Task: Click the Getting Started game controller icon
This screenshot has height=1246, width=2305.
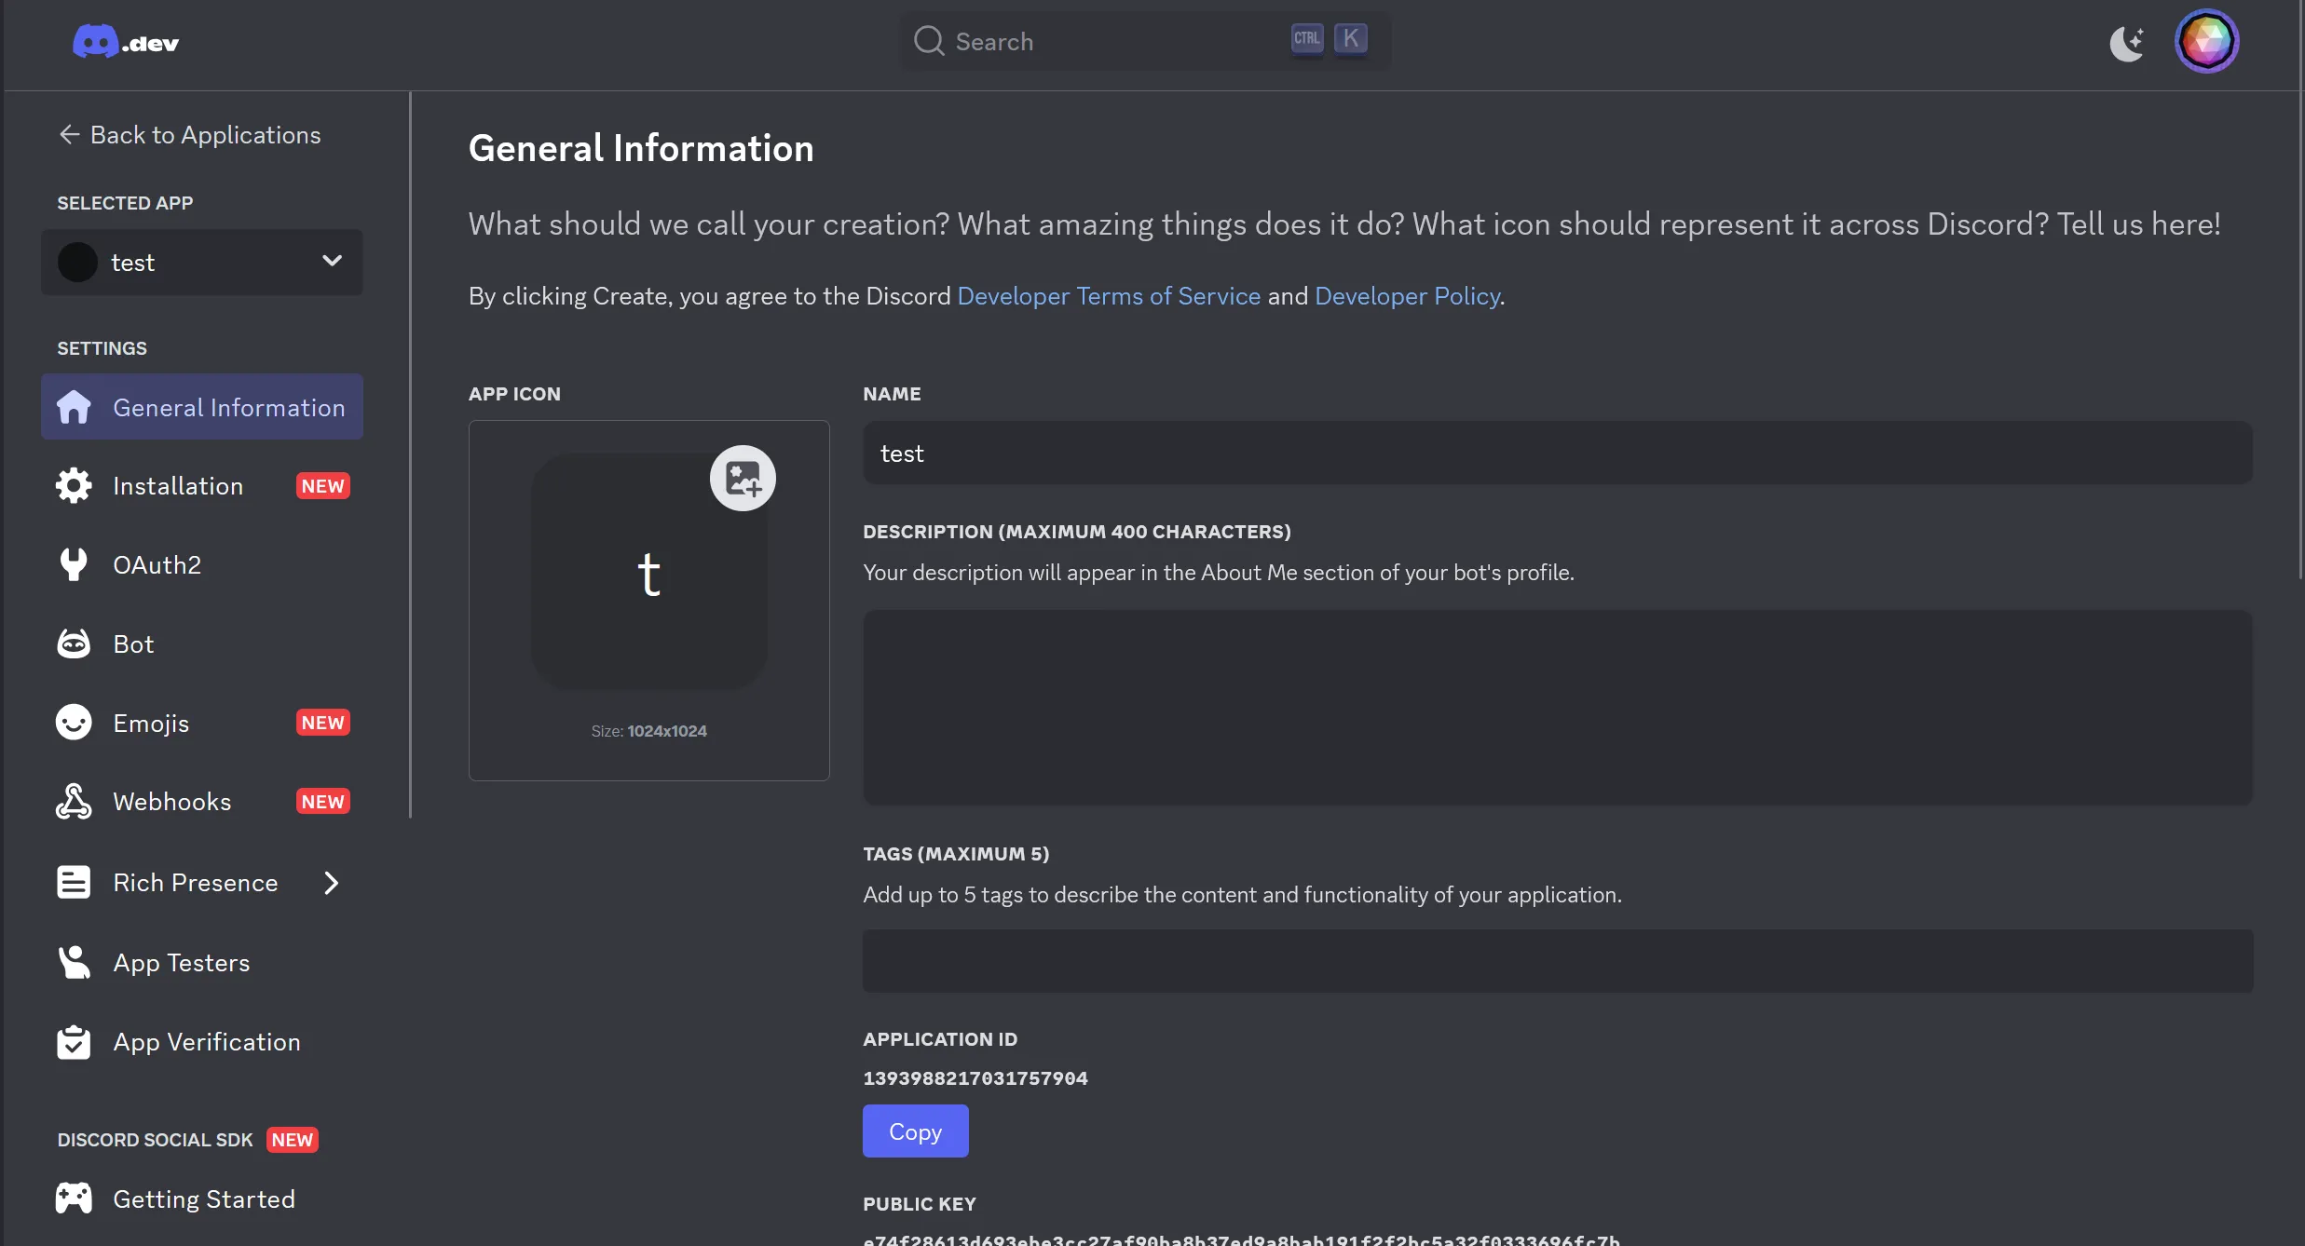Action: point(74,1199)
